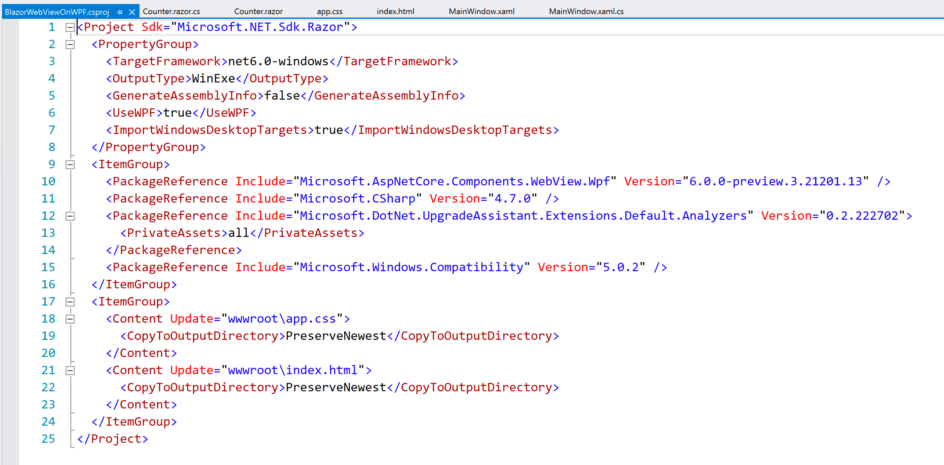Activate the BlazorWebViewOnWPF.csproj tab
944x465 pixels.
[x=57, y=12]
